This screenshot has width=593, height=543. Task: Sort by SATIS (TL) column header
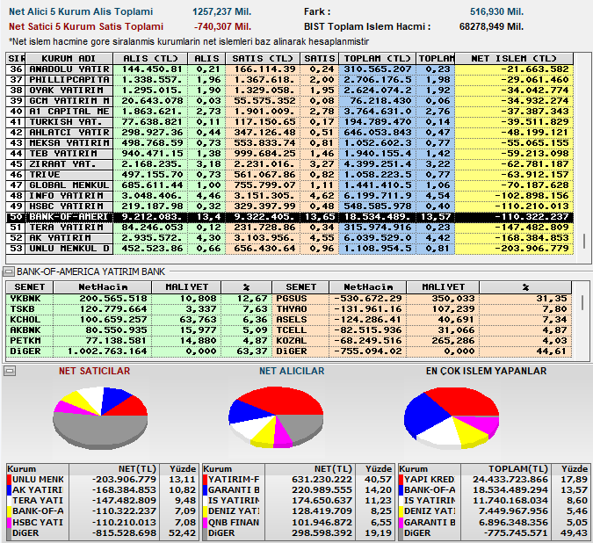tap(263, 59)
